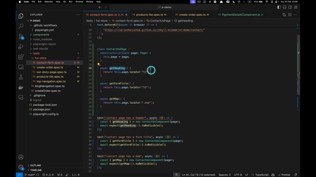This screenshot has width=316, height=177.
Task: Click the LF end-of-line indicator
Action: coord(247,175)
